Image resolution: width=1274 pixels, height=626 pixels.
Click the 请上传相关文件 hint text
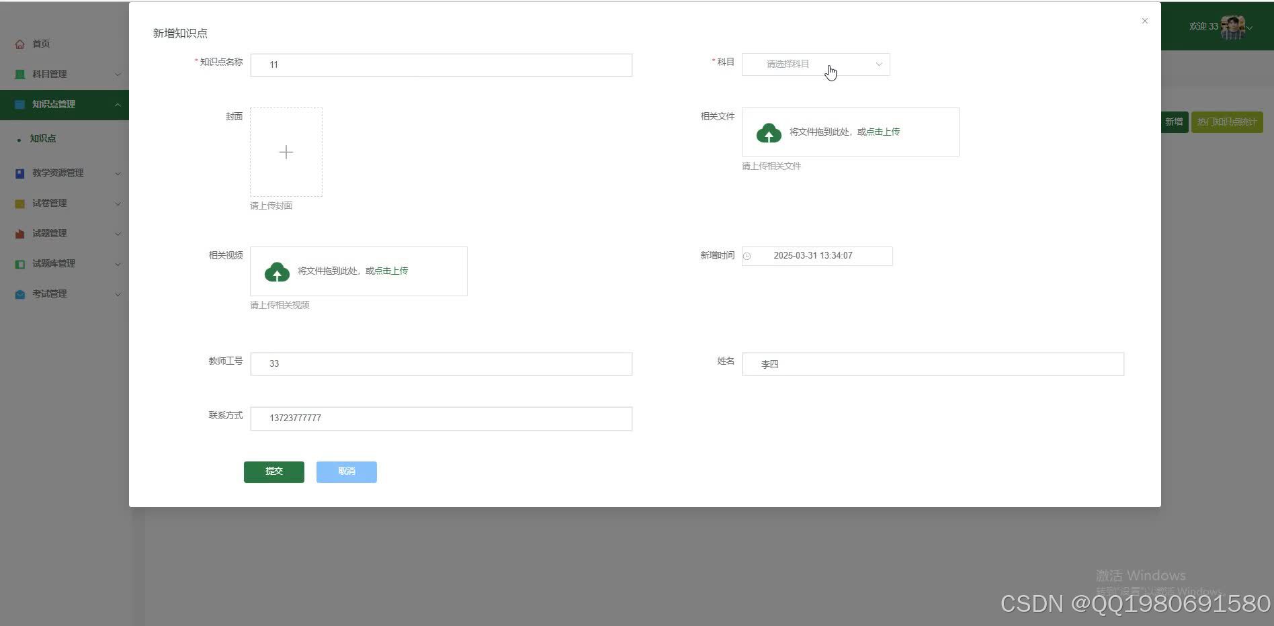[771, 166]
